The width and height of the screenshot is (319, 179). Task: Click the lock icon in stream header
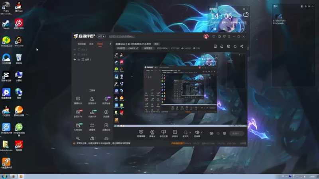pyautogui.click(x=222, y=46)
